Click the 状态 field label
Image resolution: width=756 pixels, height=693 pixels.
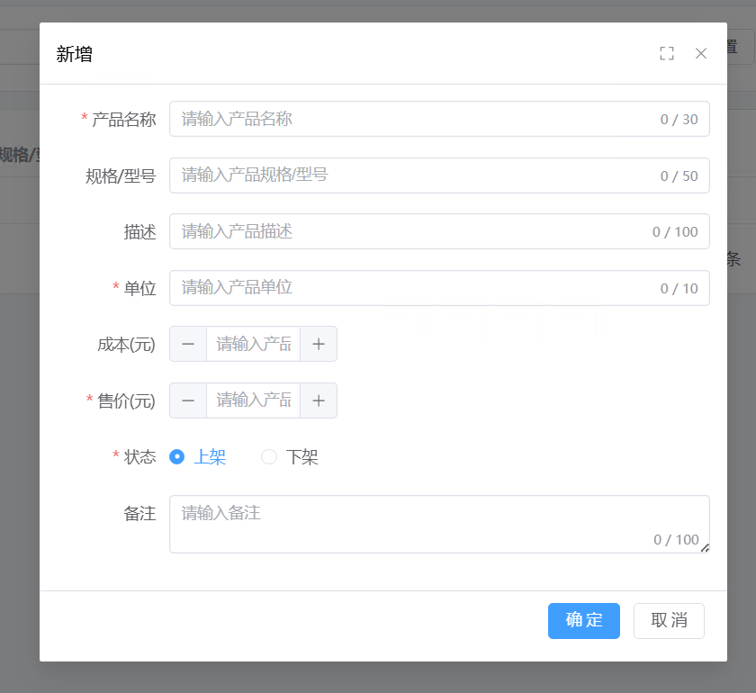click(139, 456)
